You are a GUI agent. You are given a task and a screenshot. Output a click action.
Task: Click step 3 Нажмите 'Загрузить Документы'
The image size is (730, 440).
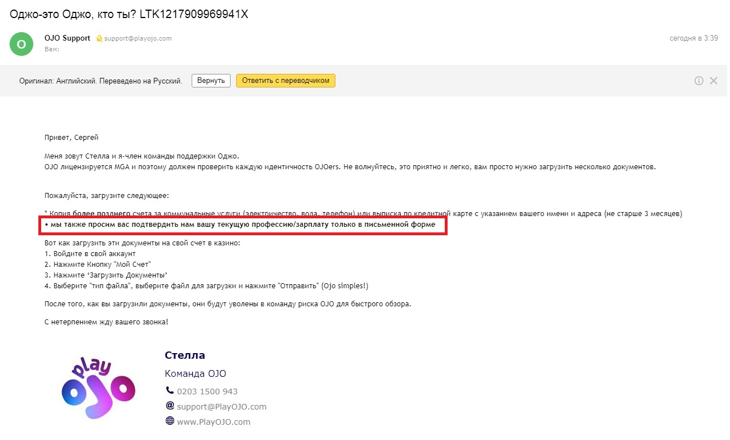[106, 275]
